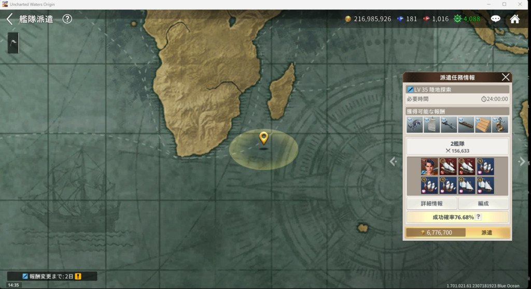This screenshot has height=289, width=531.
Task: Return home via the house icon
Action: click(x=515, y=19)
